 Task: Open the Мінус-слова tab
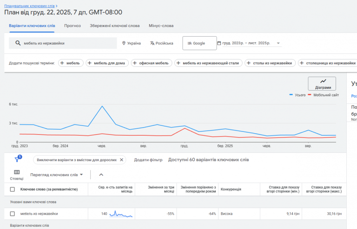click(161, 26)
